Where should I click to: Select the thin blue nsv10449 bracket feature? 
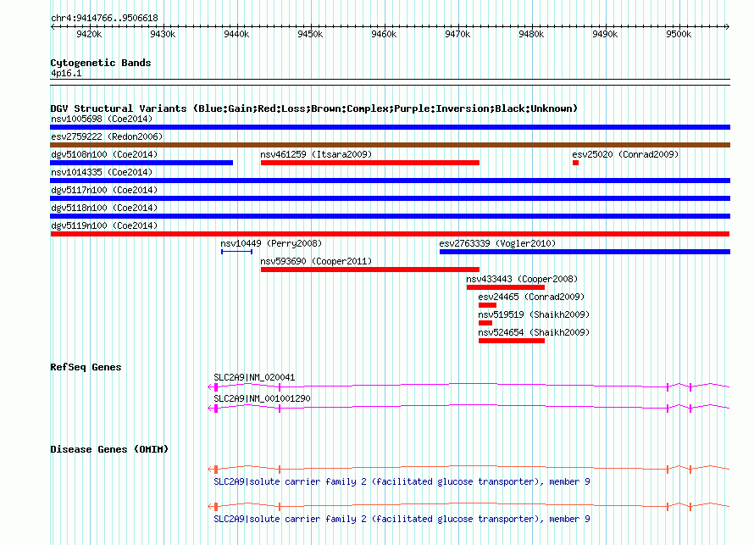tap(236, 252)
